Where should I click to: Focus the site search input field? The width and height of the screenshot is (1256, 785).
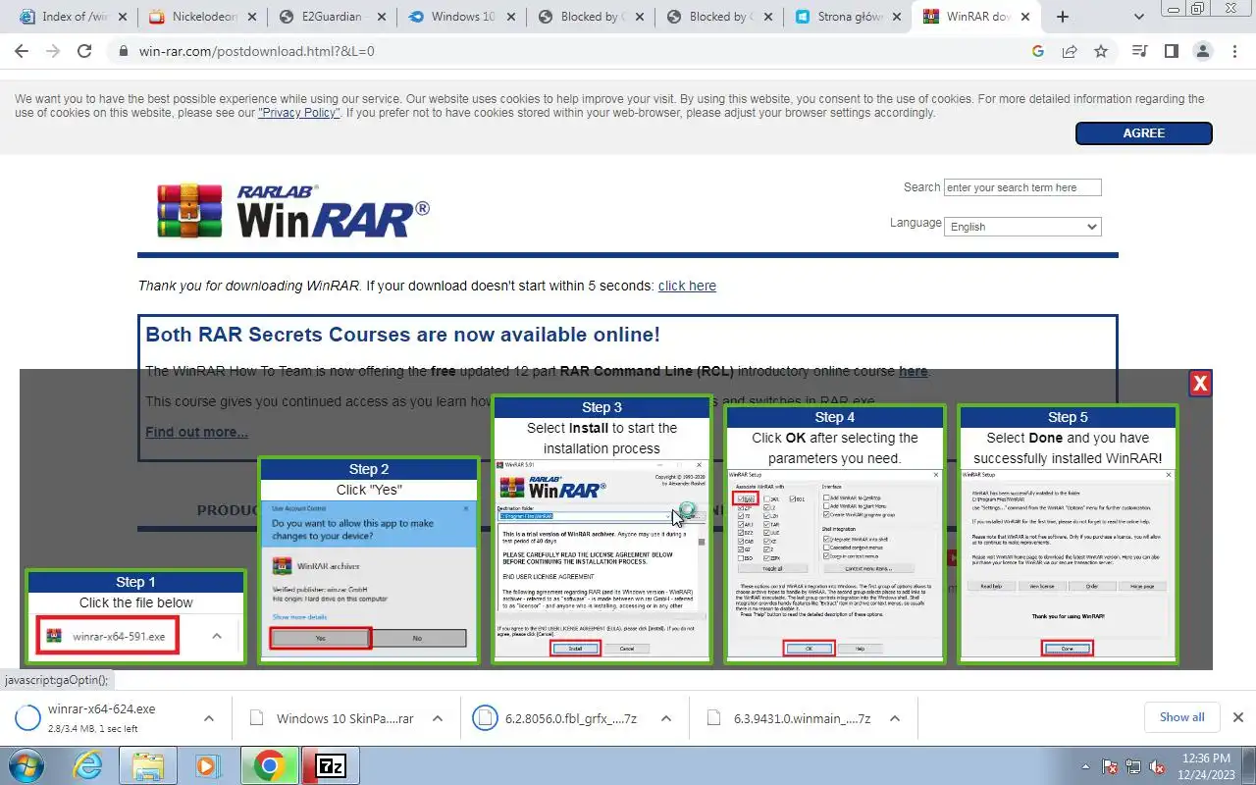click(1022, 187)
